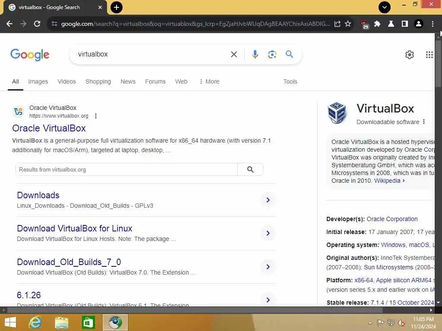
Task: Open the tab search dropdown
Action: [x=385, y=7]
